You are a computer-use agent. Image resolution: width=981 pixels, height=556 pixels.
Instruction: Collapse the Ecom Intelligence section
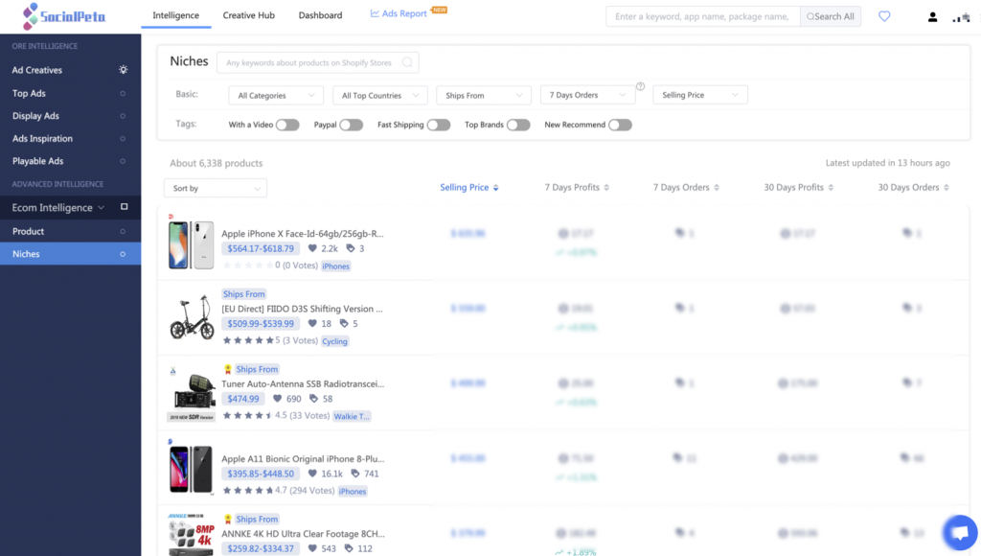(x=101, y=207)
